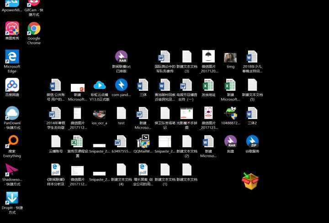Screen dimensions: 329x223
Task: Open the 刻盘 RAR archive
Action: (x=230, y=141)
